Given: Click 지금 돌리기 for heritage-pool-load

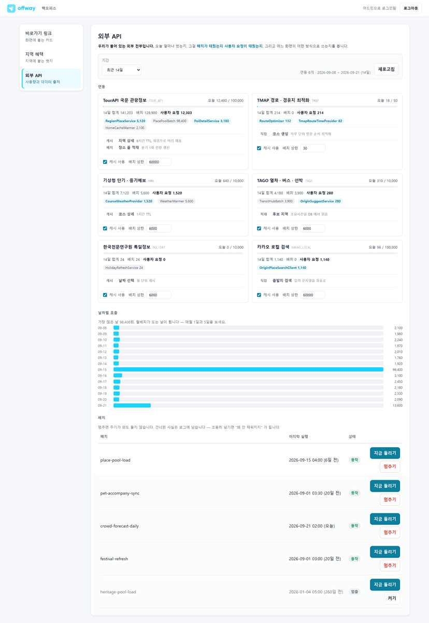Looking at the screenshot, I should 385,585.
